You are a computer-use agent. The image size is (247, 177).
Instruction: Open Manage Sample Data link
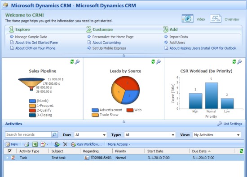pos(31,37)
